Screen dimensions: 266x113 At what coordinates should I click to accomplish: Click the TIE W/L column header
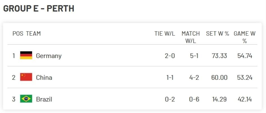pyautogui.click(x=165, y=34)
